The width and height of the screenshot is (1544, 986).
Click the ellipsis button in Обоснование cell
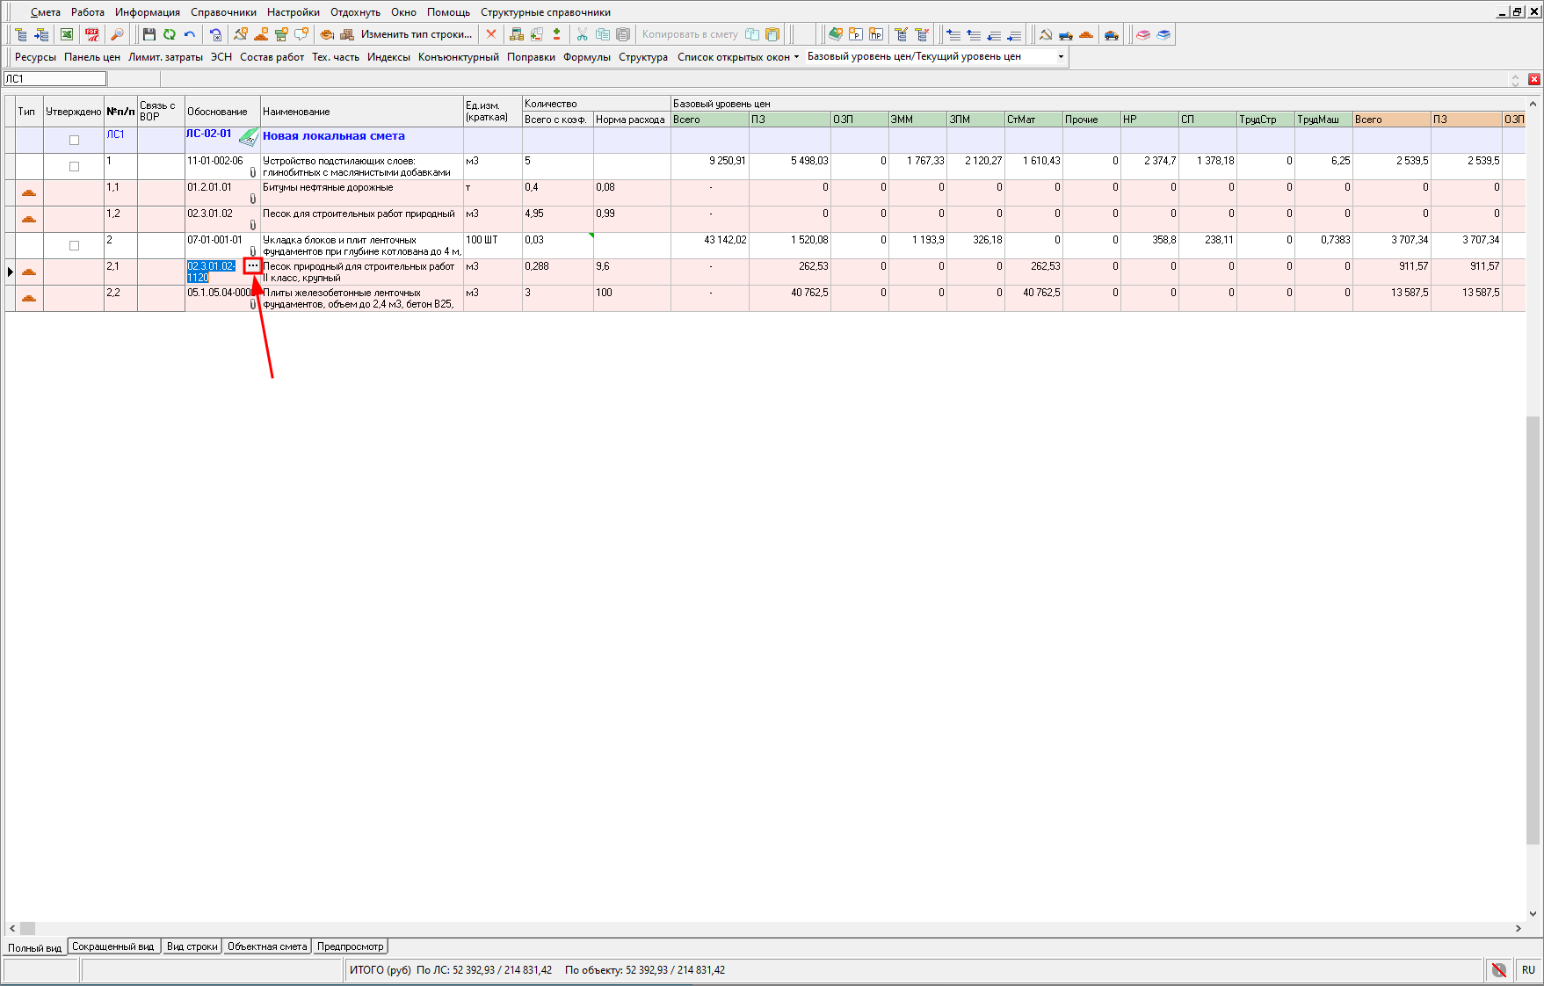click(253, 265)
